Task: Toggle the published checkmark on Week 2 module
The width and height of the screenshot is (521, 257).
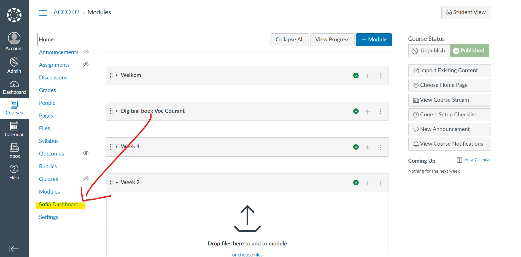Action: 356,183
